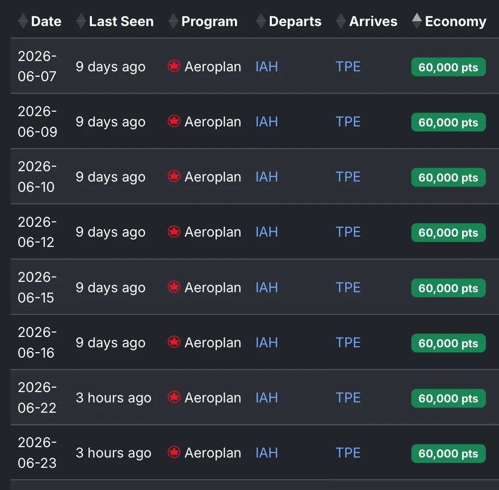Open the TPE link for 2026-06-16
The image size is (499, 490).
(348, 342)
